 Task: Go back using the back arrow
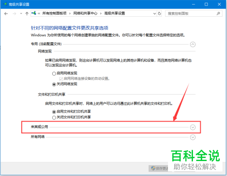[x=6, y=14]
